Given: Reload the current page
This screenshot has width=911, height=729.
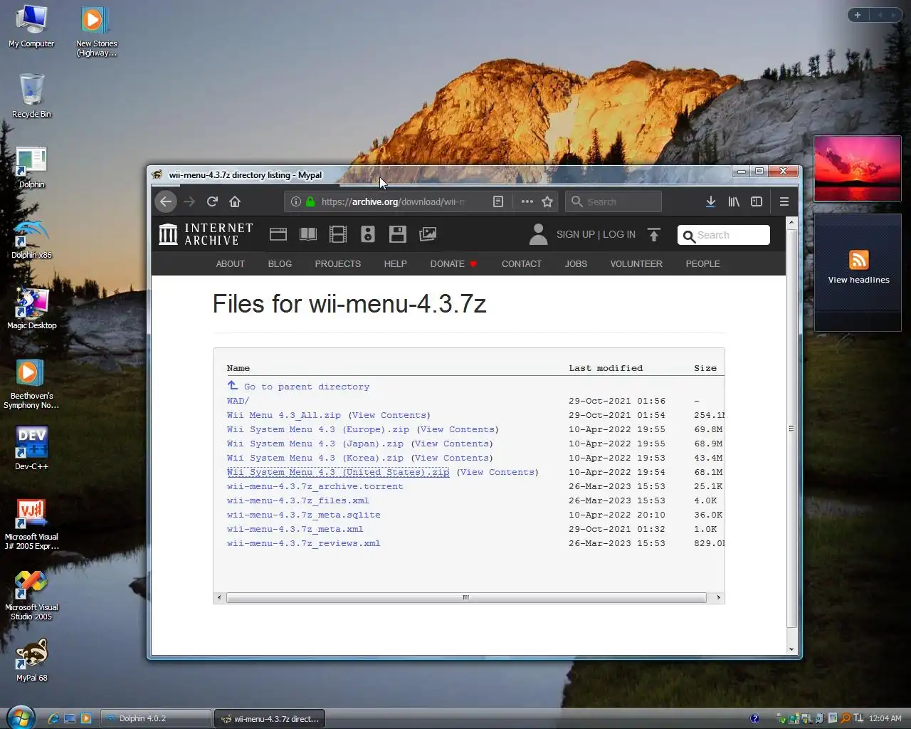Looking at the screenshot, I should pyautogui.click(x=212, y=201).
